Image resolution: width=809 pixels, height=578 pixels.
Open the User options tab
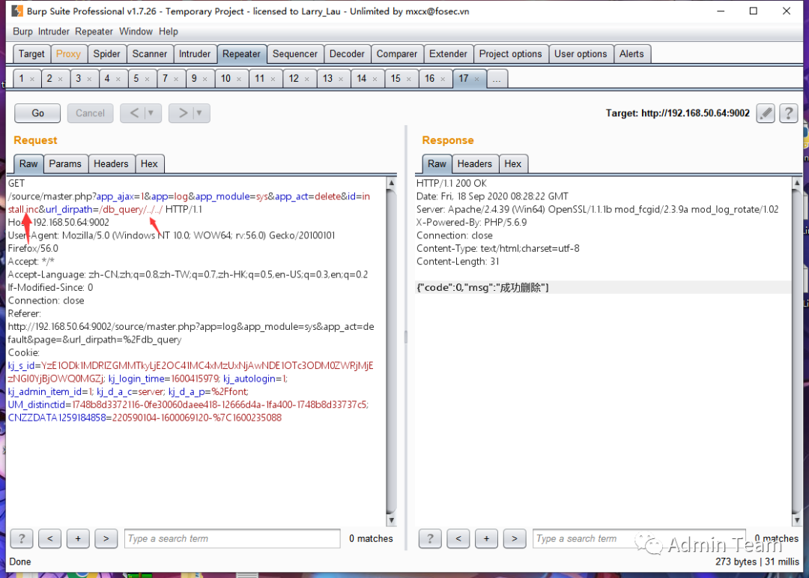(x=581, y=54)
